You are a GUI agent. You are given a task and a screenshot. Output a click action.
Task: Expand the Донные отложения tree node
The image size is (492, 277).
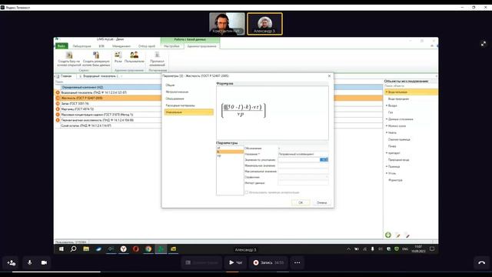tap(387, 119)
